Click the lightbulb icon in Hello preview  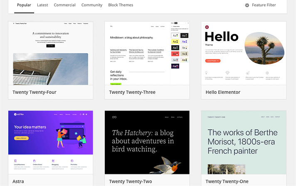206,73
